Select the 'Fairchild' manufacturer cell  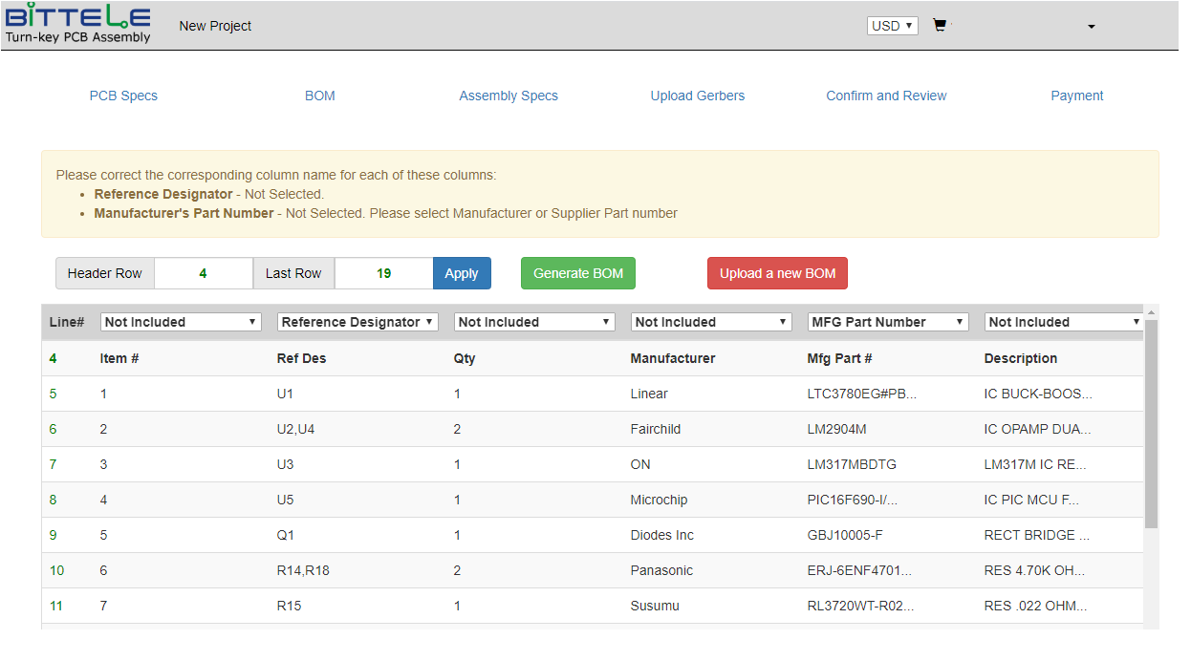click(656, 429)
